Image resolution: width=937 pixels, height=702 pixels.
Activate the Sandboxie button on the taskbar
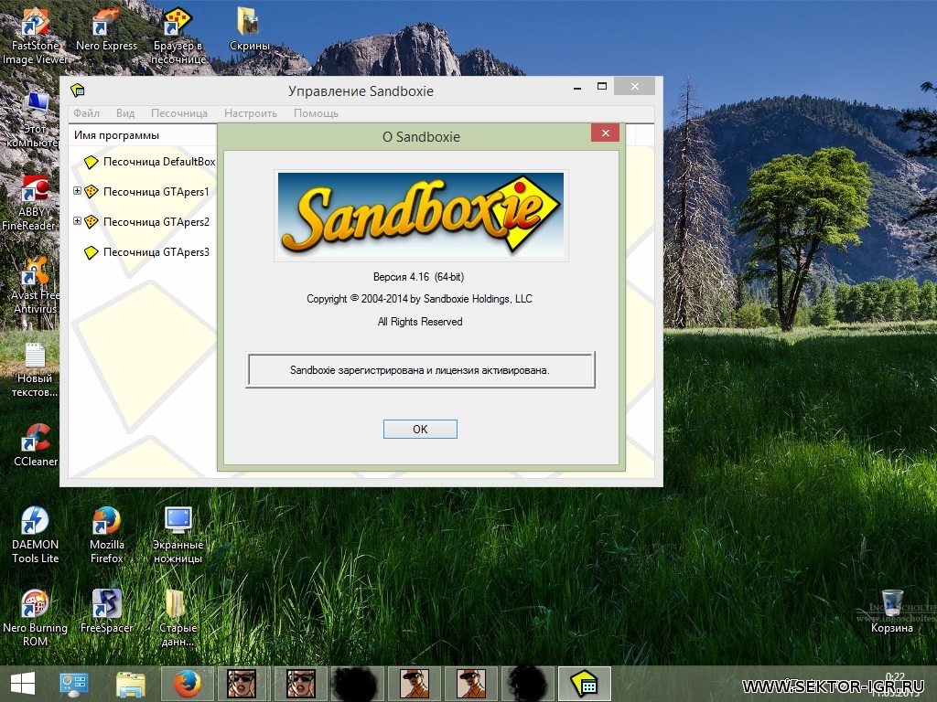pos(585,684)
